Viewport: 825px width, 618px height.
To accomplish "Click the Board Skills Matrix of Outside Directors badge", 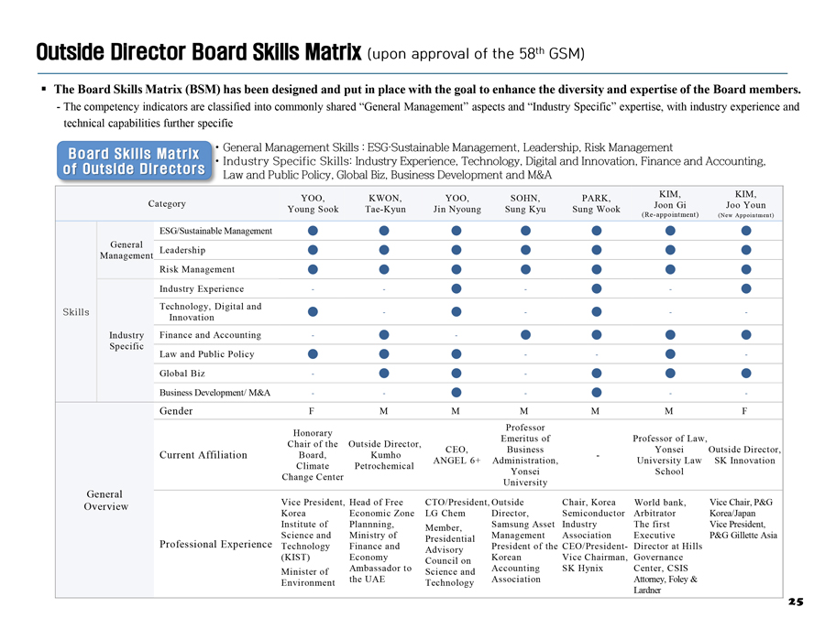I will 133,160.
